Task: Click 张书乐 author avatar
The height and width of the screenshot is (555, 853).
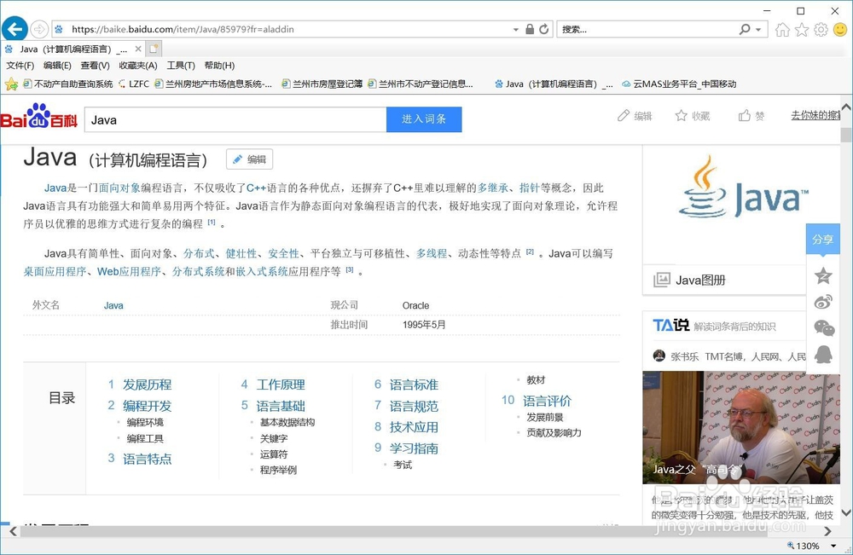Action: point(659,356)
